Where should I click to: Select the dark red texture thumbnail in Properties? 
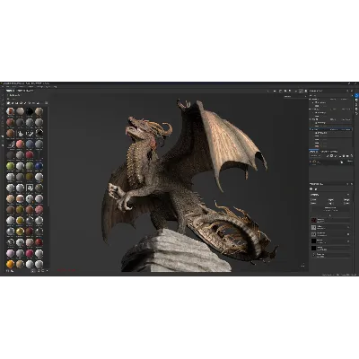click(313, 220)
